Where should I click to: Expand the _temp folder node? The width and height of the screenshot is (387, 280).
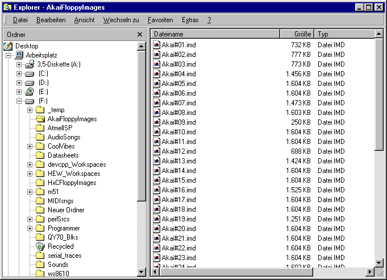[30, 110]
